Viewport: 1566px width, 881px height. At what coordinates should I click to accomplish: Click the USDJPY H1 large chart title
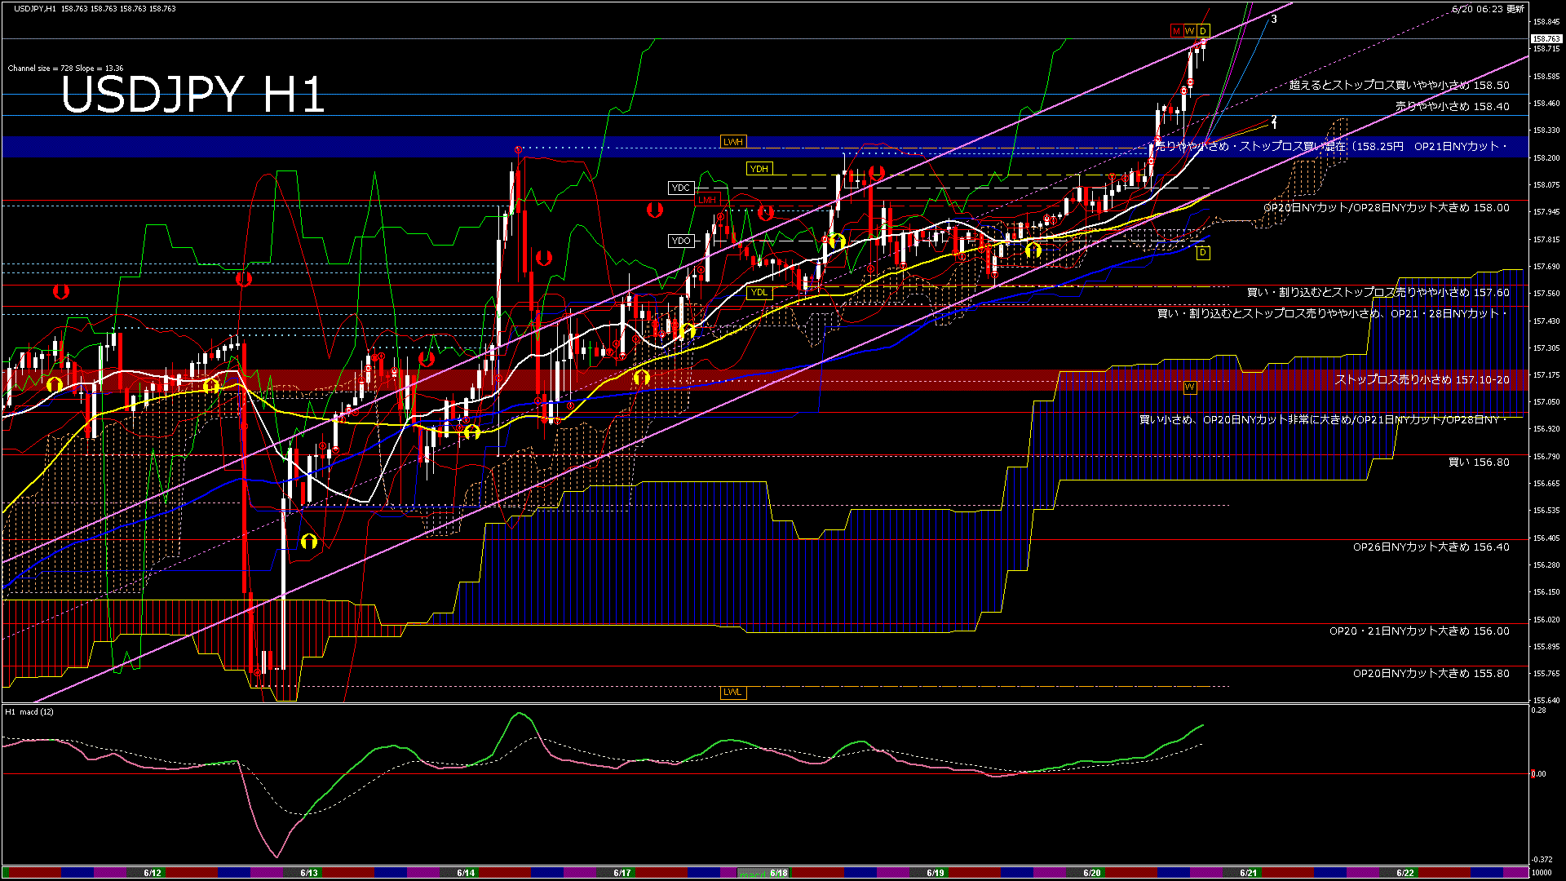coord(193,95)
